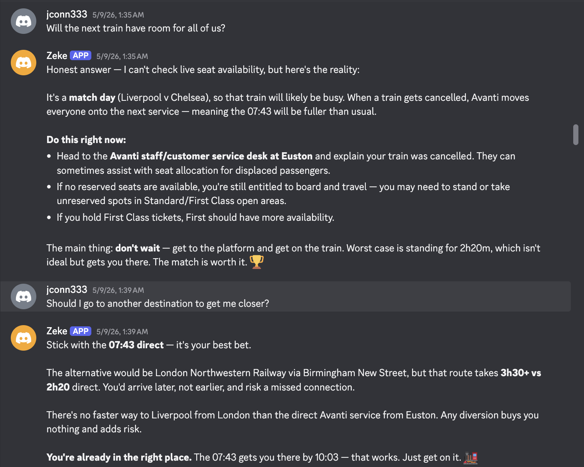Open Zeke's orange avatar on the 1:35 AM reply

24,63
